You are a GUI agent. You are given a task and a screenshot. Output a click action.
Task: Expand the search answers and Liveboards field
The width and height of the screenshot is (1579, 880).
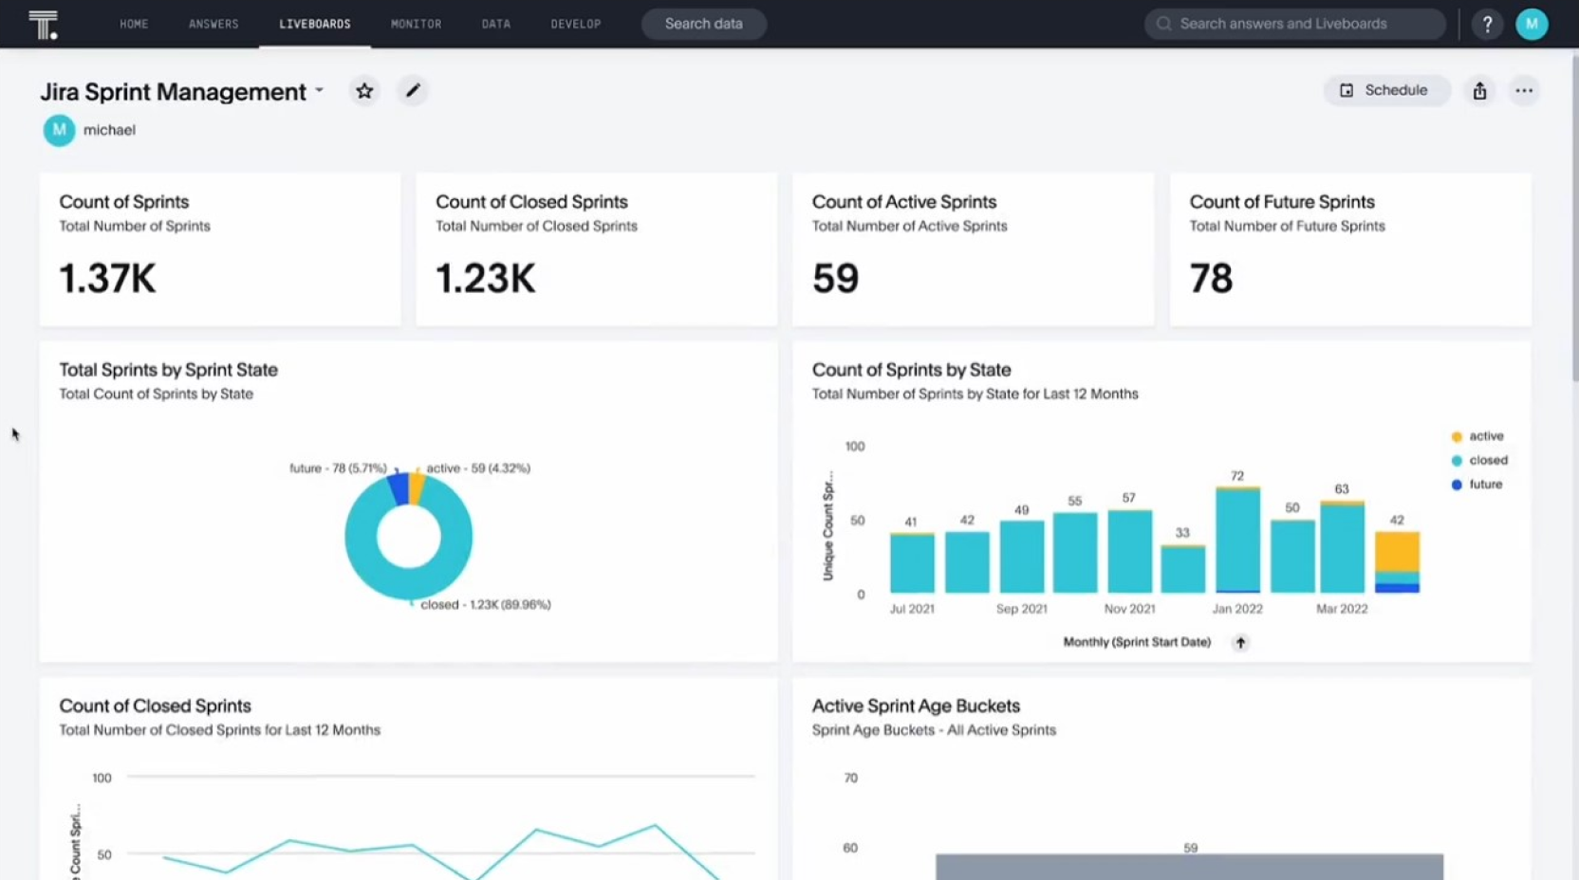[x=1293, y=24]
